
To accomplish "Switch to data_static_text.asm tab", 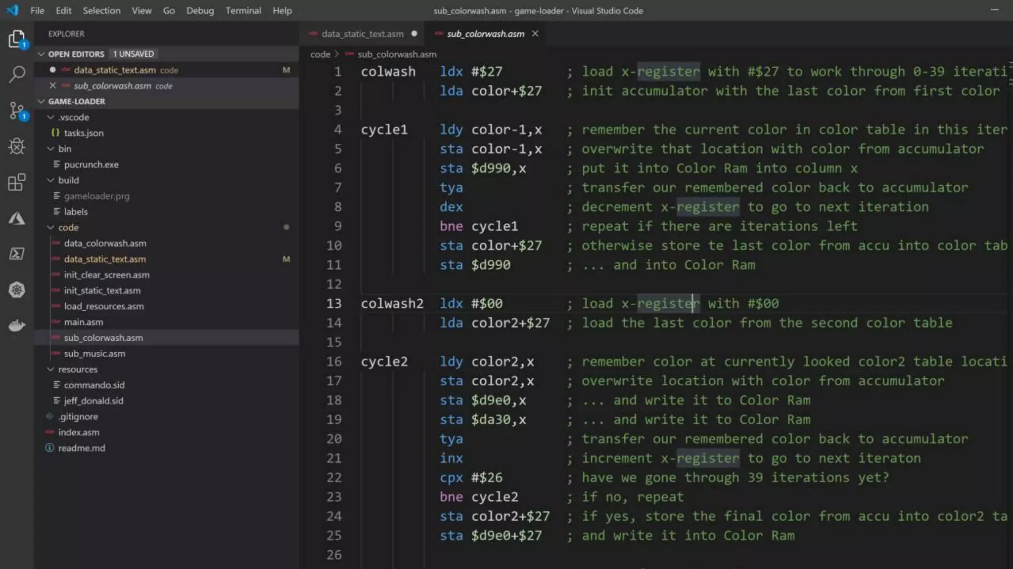I will tap(362, 34).
